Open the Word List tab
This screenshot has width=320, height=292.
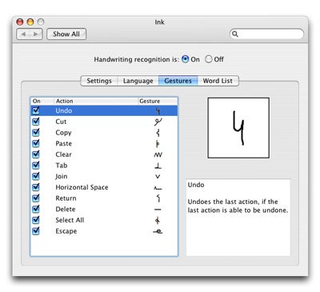point(218,81)
